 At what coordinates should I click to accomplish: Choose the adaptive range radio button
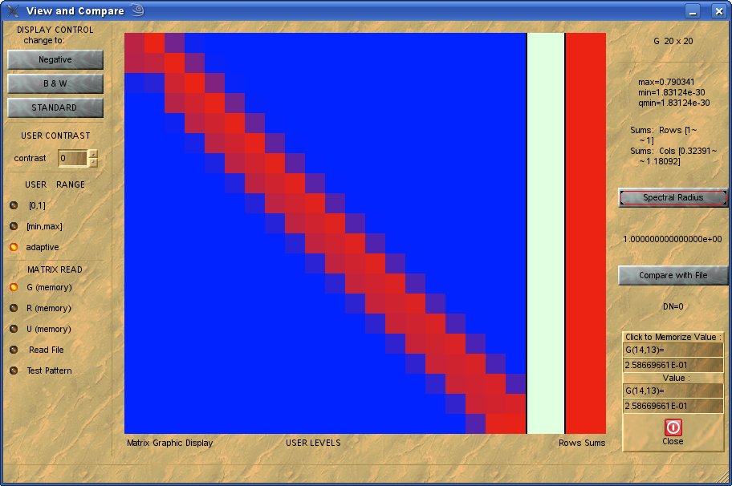coord(14,247)
